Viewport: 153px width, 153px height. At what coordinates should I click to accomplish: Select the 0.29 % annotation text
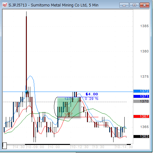point(92,99)
